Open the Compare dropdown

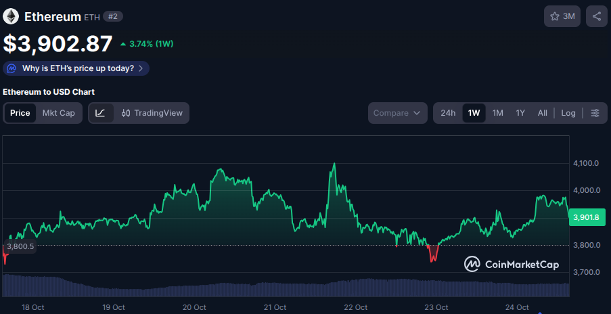(x=398, y=113)
